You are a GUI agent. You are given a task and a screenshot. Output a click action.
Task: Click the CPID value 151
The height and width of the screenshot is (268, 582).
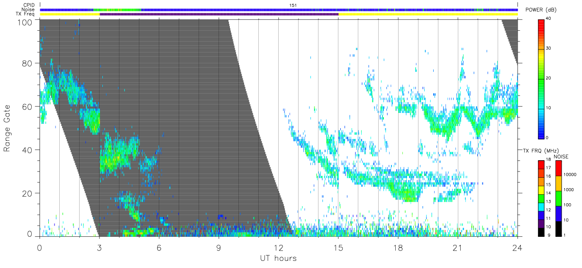[x=293, y=5]
